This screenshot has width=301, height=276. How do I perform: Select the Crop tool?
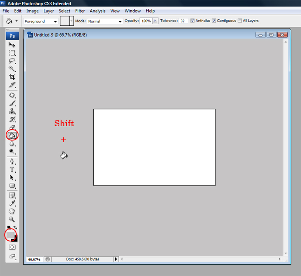[12, 77]
